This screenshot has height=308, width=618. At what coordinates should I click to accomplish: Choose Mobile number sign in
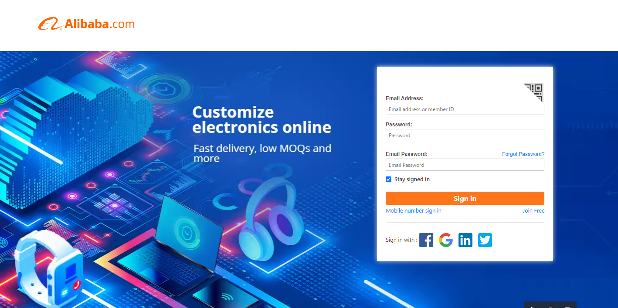[x=414, y=211]
